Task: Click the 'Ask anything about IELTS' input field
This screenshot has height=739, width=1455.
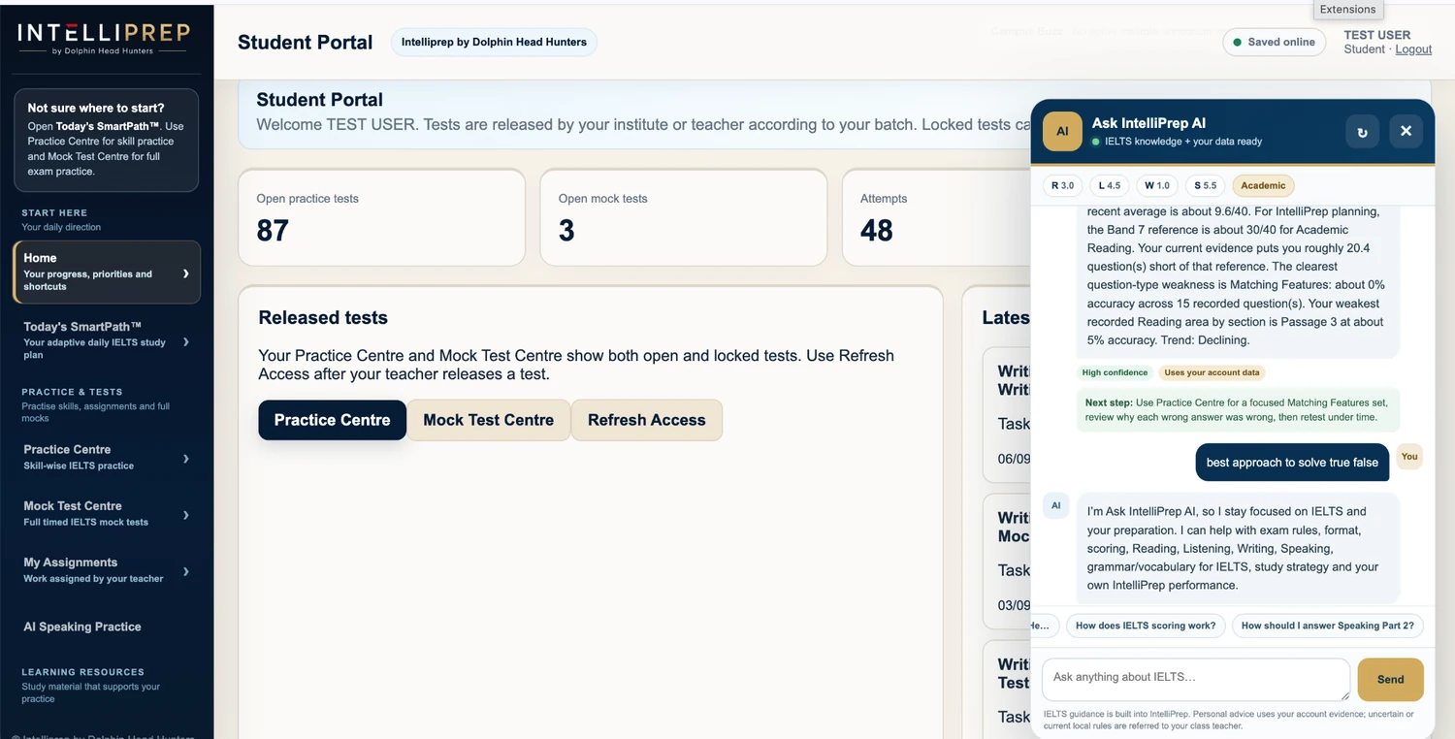Action: (x=1195, y=679)
